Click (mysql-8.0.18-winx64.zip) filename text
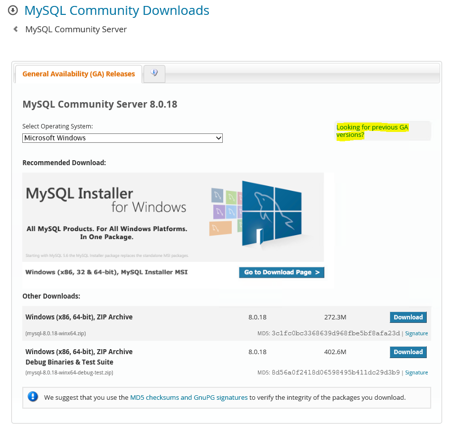Screen dimensions: 450x431 tap(55, 333)
